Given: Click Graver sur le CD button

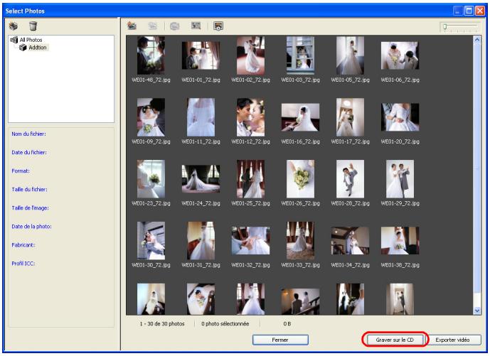Looking at the screenshot, I should pos(395,340).
